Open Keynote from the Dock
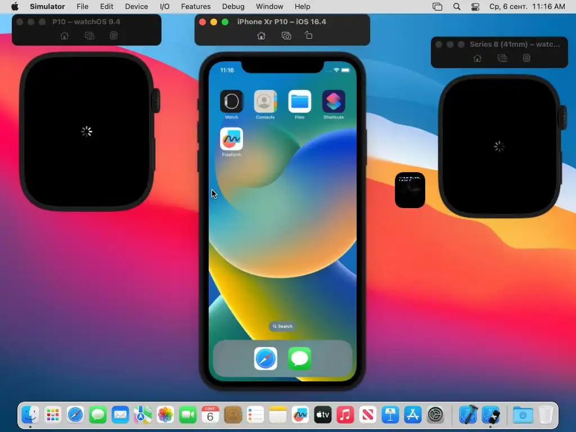 [x=390, y=415]
